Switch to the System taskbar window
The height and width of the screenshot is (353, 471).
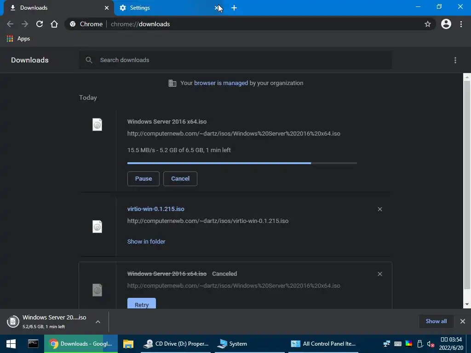point(250,344)
